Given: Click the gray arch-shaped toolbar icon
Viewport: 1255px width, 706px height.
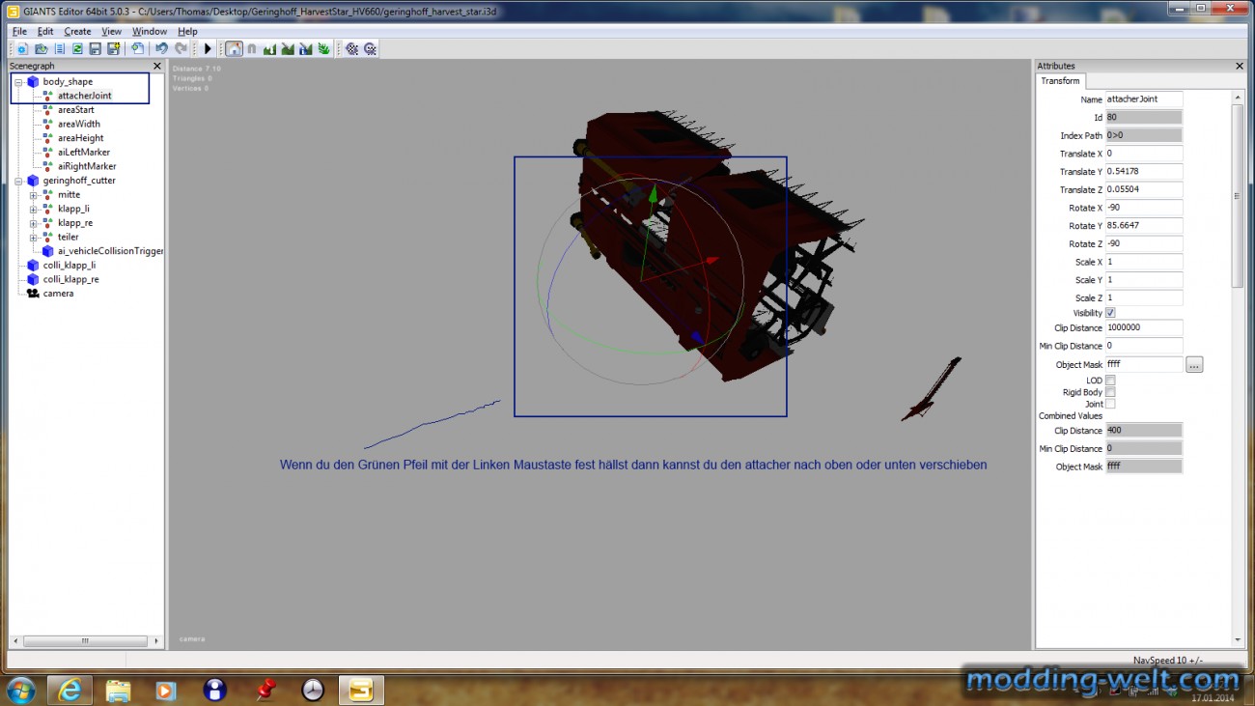Looking at the screenshot, I should pos(252,48).
